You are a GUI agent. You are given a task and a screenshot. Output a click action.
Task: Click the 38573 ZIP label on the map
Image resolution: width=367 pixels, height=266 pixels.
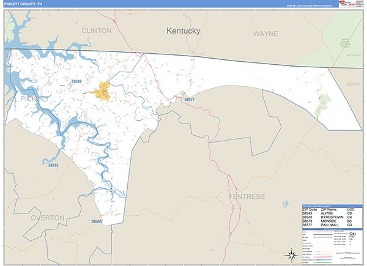tap(53, 165)
